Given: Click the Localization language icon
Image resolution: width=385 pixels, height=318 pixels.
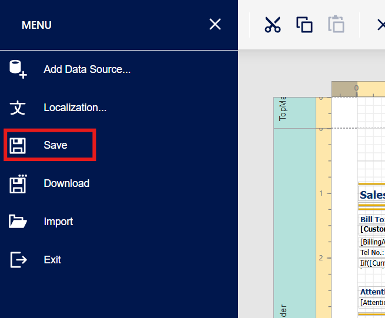Looking at the screenshot, I should pyautogui.click(x=18, y=108).
